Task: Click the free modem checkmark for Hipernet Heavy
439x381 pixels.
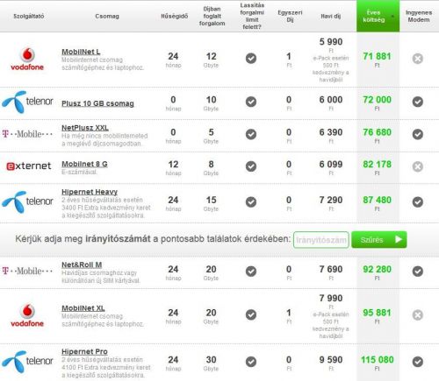Action: (x=418, y=202)
